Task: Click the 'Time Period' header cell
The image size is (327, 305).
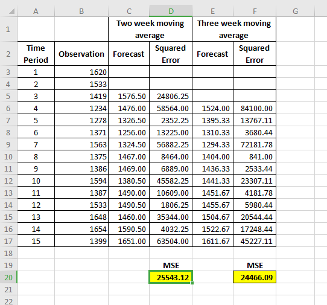Action: pyautogui.click(x=36, y=54)
